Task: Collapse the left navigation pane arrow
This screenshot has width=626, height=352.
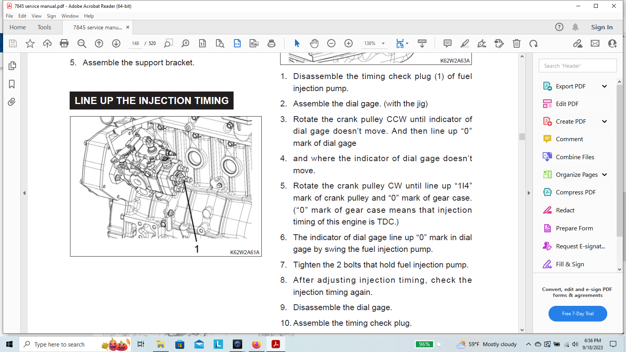Action: pyautogui.click(x=24, y=193)
